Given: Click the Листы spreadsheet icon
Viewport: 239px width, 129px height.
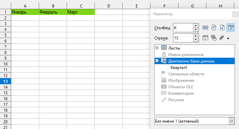Looking at the screenshot, I should click(x=164, y=48).
